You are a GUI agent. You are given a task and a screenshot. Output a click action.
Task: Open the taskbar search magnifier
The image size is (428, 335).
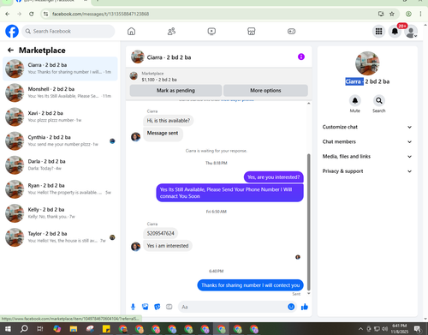[24, 329]
